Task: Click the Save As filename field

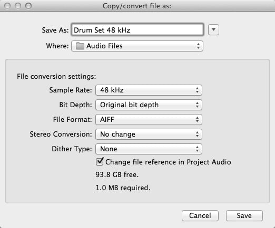Action: coord(137,30)
